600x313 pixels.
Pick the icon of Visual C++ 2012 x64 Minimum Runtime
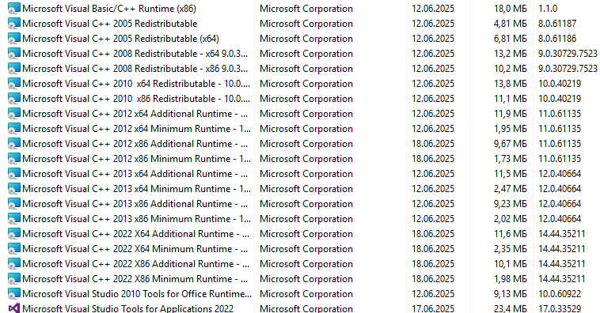pyautogui.click(x=13, y=129)
